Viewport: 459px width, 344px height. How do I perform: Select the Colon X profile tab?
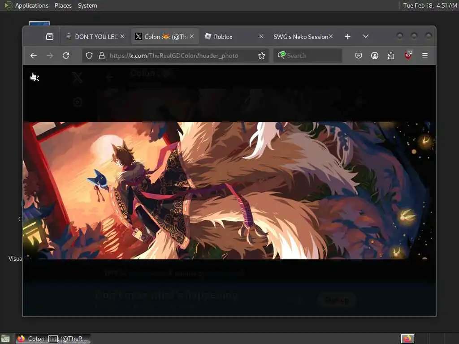165,37
